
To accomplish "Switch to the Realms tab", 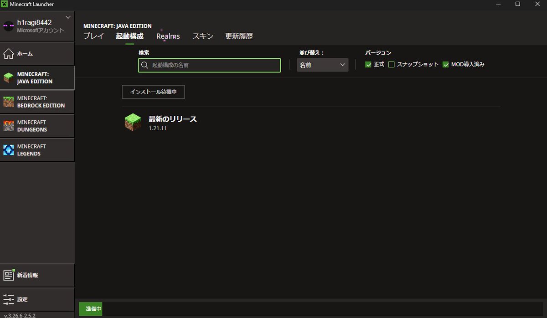I will point(168,36).
